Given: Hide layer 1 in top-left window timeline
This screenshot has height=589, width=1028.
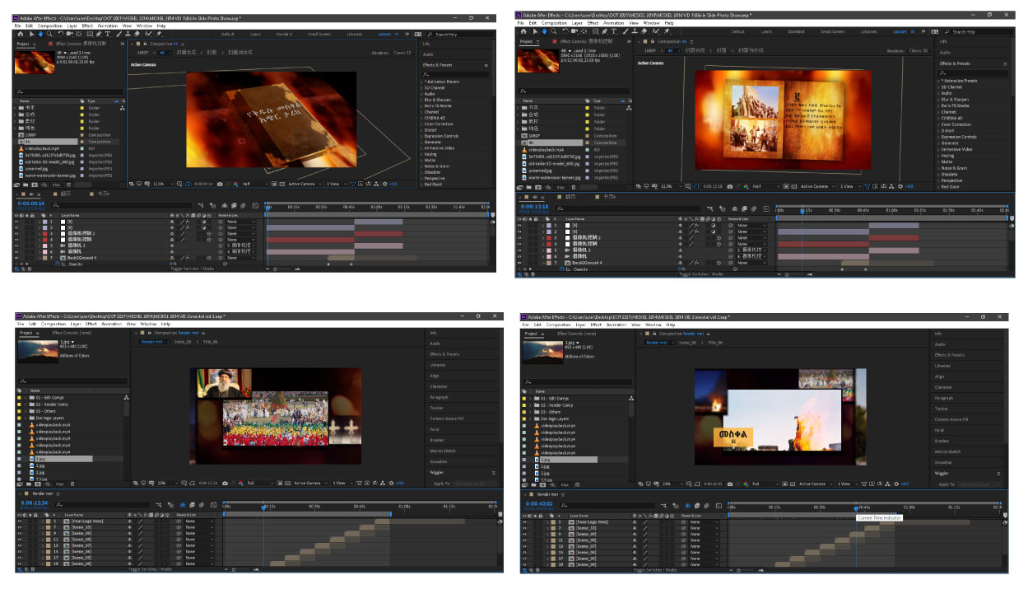Looking at the screenshot, I should pyautogui.click(x=16, y=222).
